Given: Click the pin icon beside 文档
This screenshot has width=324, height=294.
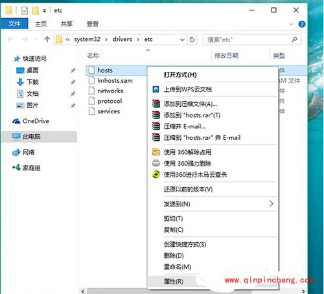Looking at the screenshot, I should coord(73,94).
